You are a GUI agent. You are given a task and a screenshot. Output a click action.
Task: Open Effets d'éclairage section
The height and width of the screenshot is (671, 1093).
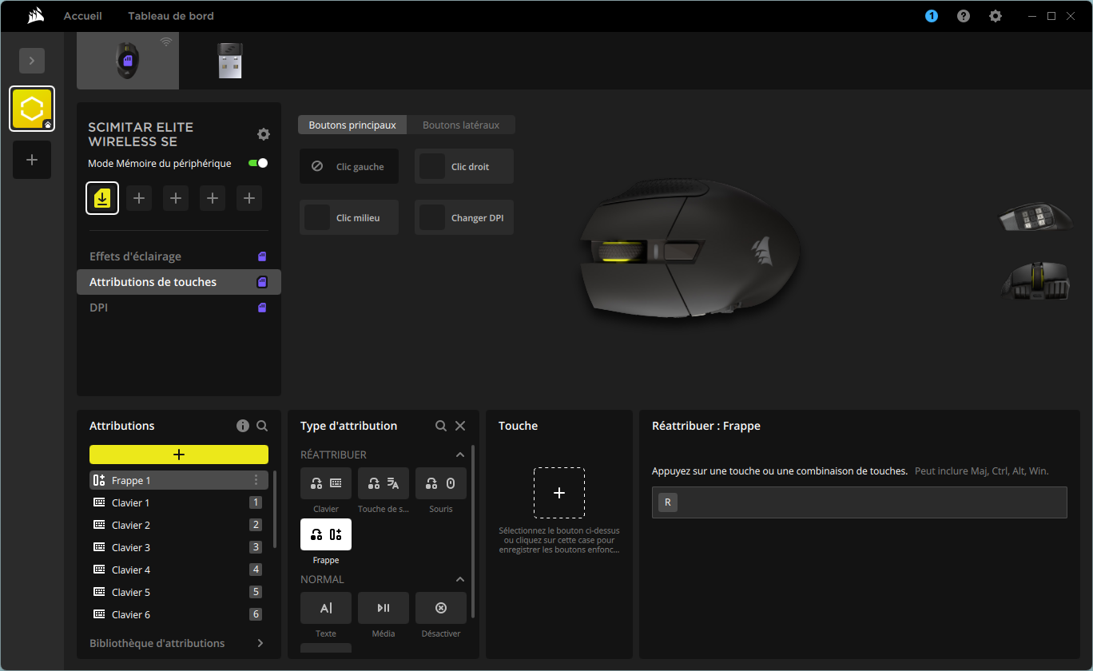tap(179, 256)
